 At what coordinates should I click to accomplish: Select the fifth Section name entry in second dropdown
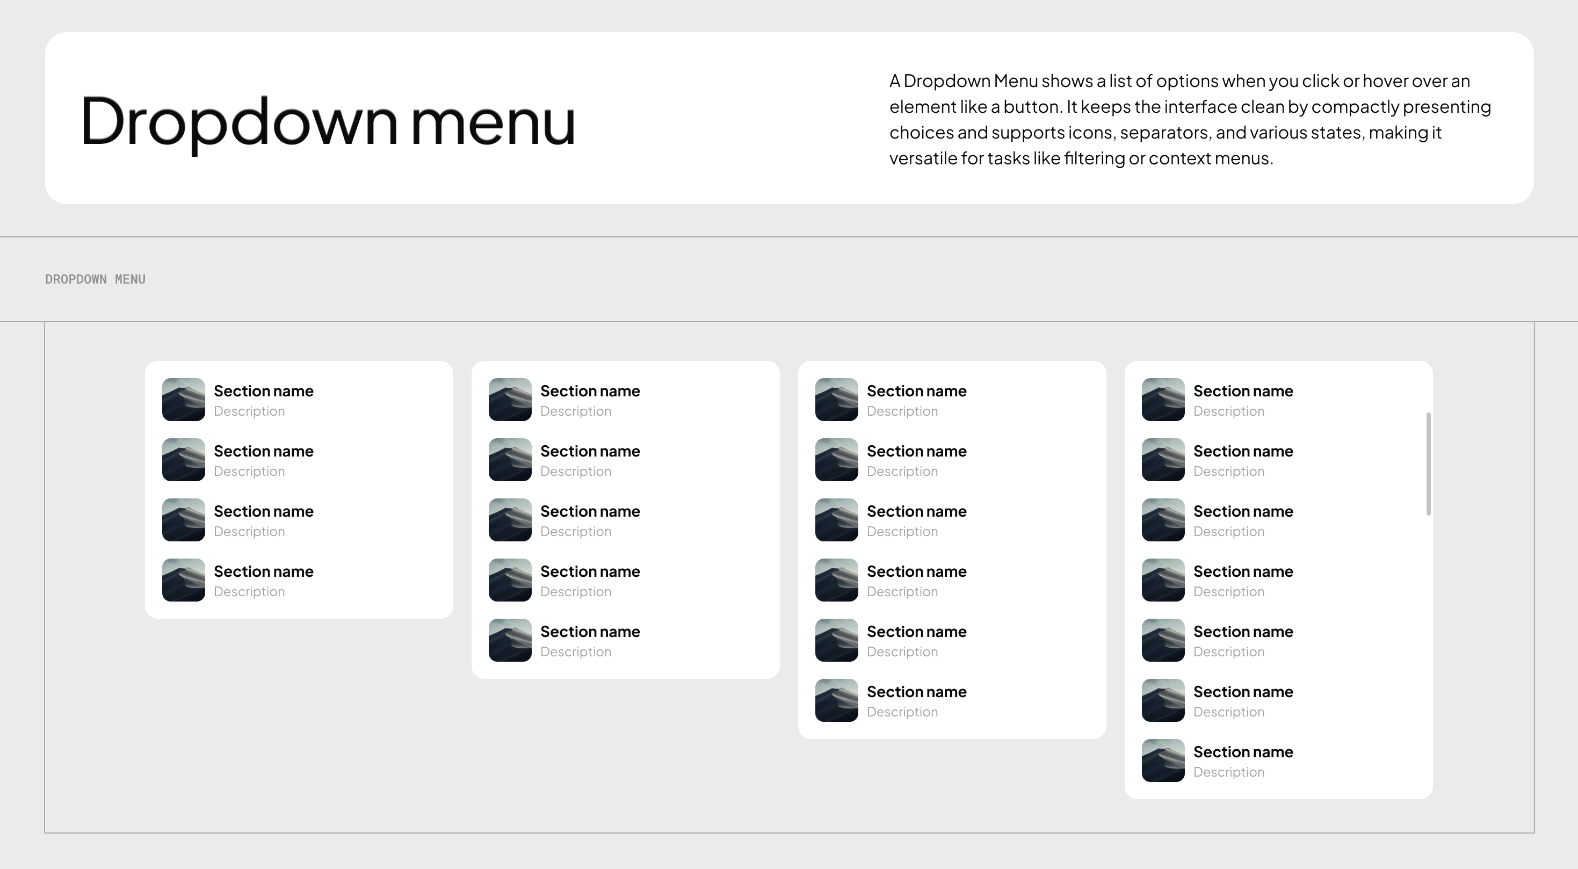point(590,631)
